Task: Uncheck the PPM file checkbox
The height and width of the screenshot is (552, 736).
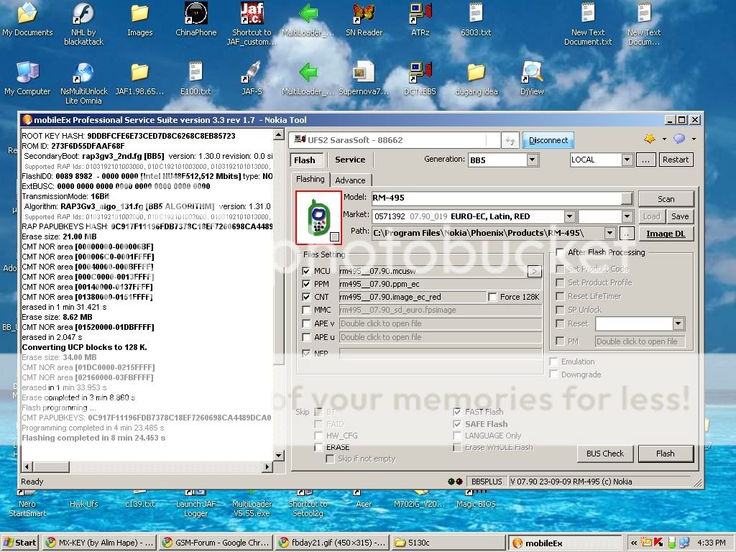Action: coord(306,284)
